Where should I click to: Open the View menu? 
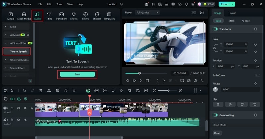(x=70, y=4)
